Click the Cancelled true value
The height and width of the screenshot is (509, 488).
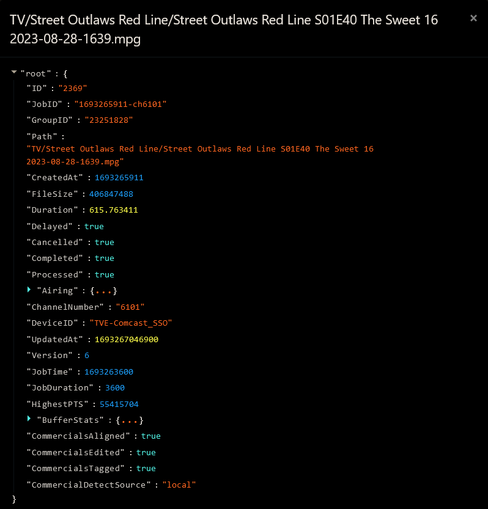click(104, 243)
